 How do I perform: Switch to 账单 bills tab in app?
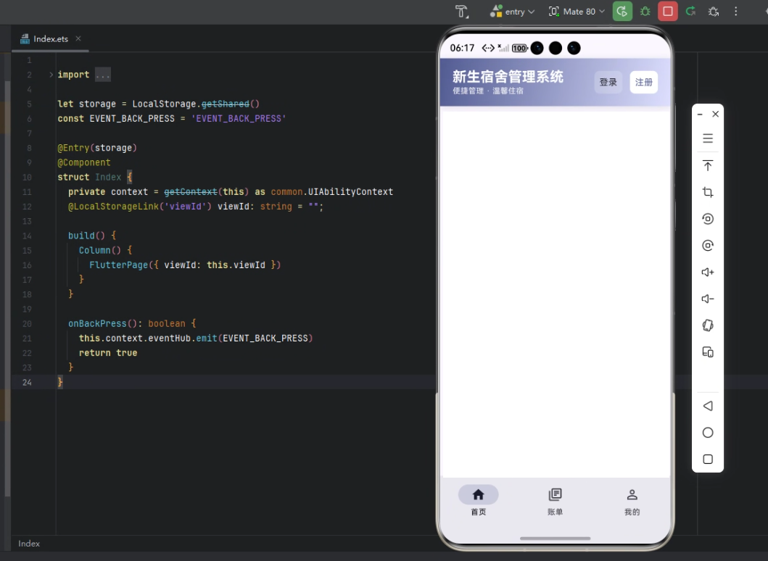pos(555,501)
